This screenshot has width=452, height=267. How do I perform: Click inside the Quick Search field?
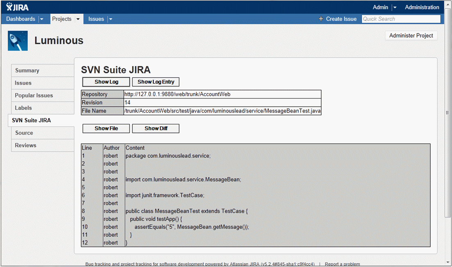(x=401, y=19)
